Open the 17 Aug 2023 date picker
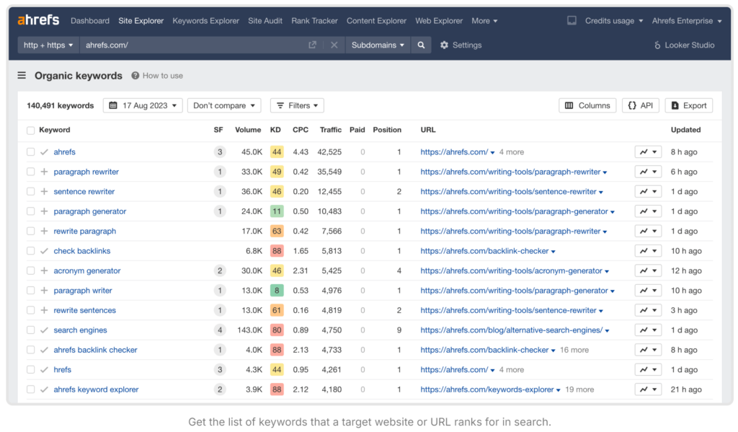 [143, 105]
